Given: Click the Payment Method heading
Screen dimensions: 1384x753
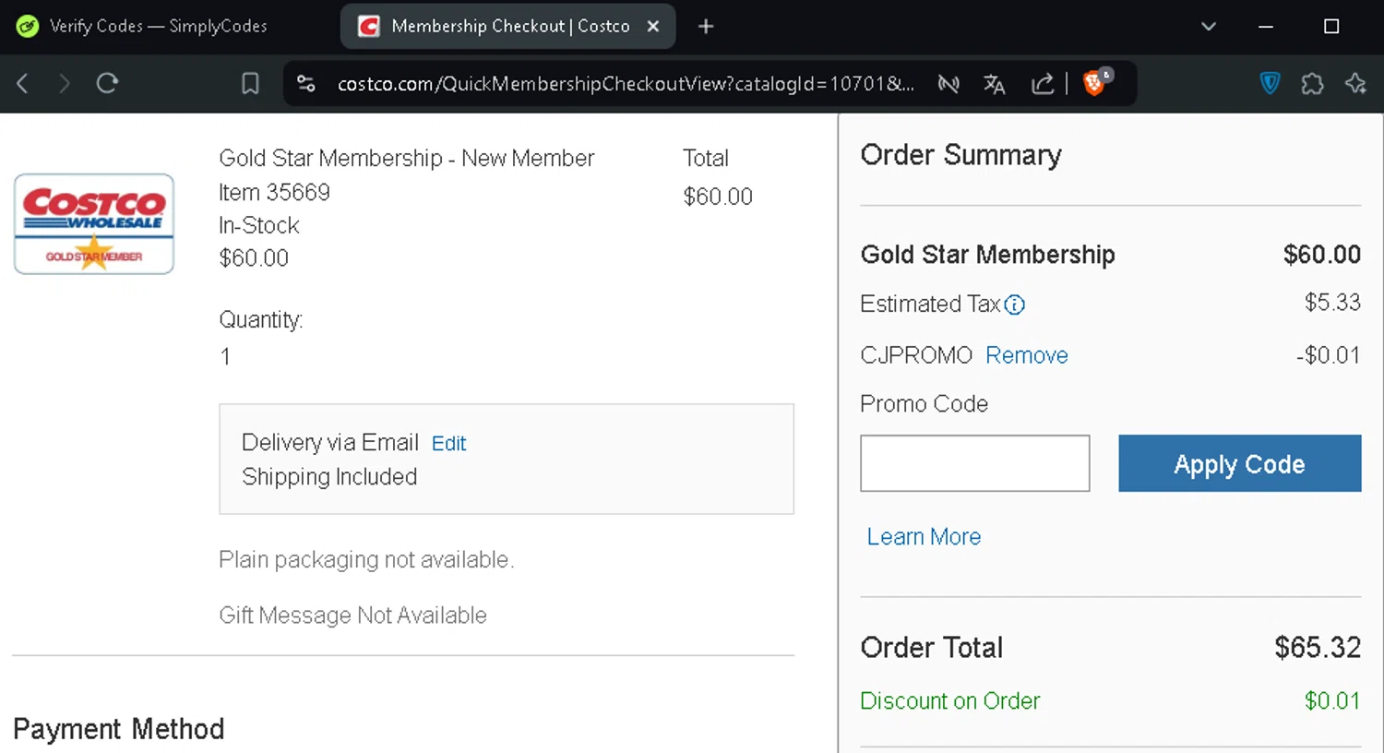Looking at the screenshot, I should [x=118, y=729].
